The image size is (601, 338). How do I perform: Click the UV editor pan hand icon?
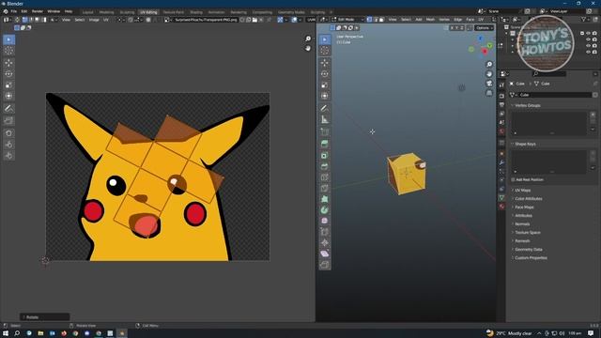tap(308, 48)
